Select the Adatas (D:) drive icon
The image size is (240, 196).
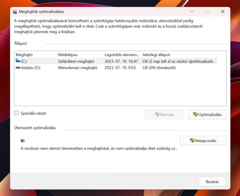point(18,68)
